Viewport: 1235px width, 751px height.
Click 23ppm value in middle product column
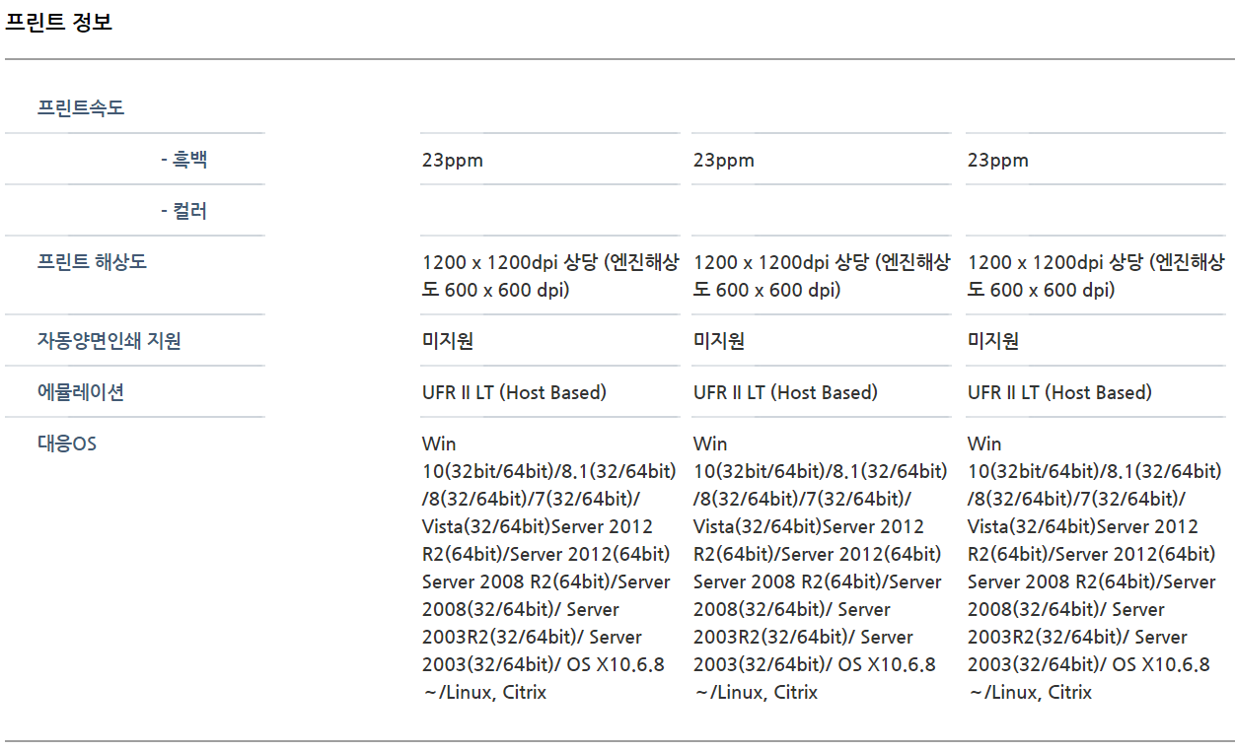click(x=723, y=160)
